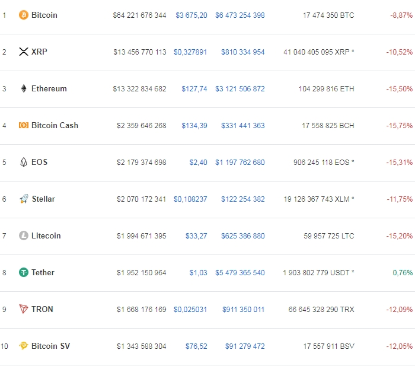Image resolution: width=415 pixels, height=366 pixels.
Task: Click TRON volume $911 350 011
Action: coord(244,309)
